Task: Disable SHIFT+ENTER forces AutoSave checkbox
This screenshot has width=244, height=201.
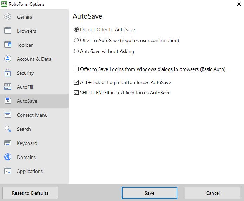Action: (x=77, y=93)
